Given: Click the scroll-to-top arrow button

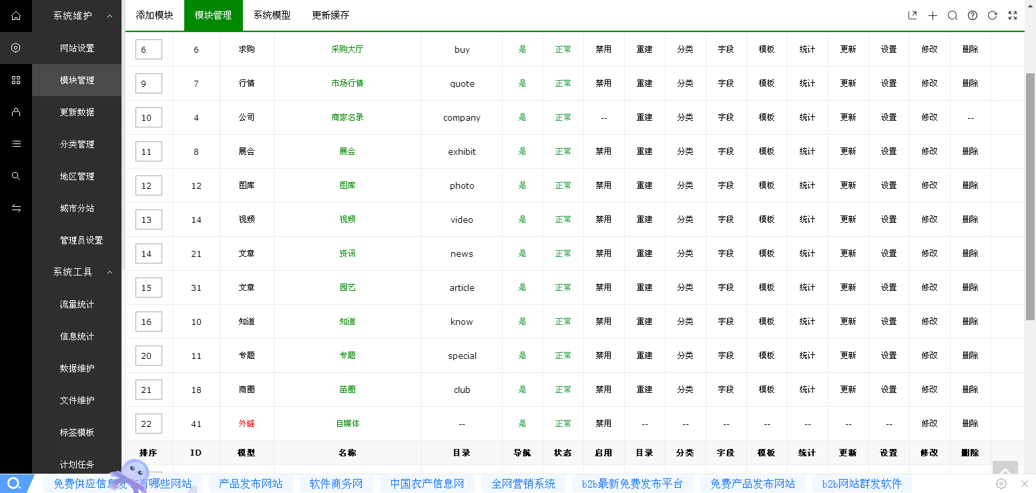Looking at the screenshot, I should (x=1005, y=470).
